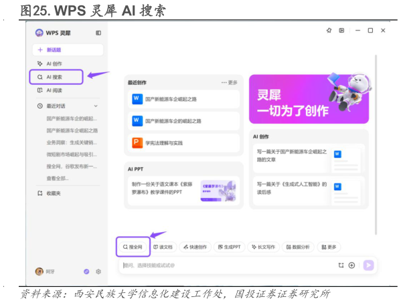Minimize the WPS 灵犀 window
401x303 pixels.
357,30
